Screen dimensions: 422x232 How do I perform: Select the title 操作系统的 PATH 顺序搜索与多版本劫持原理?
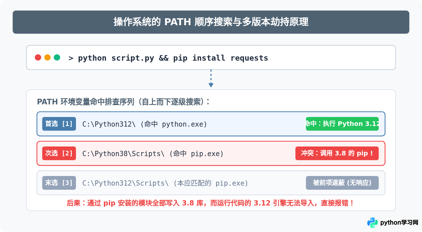coord(211,22)
